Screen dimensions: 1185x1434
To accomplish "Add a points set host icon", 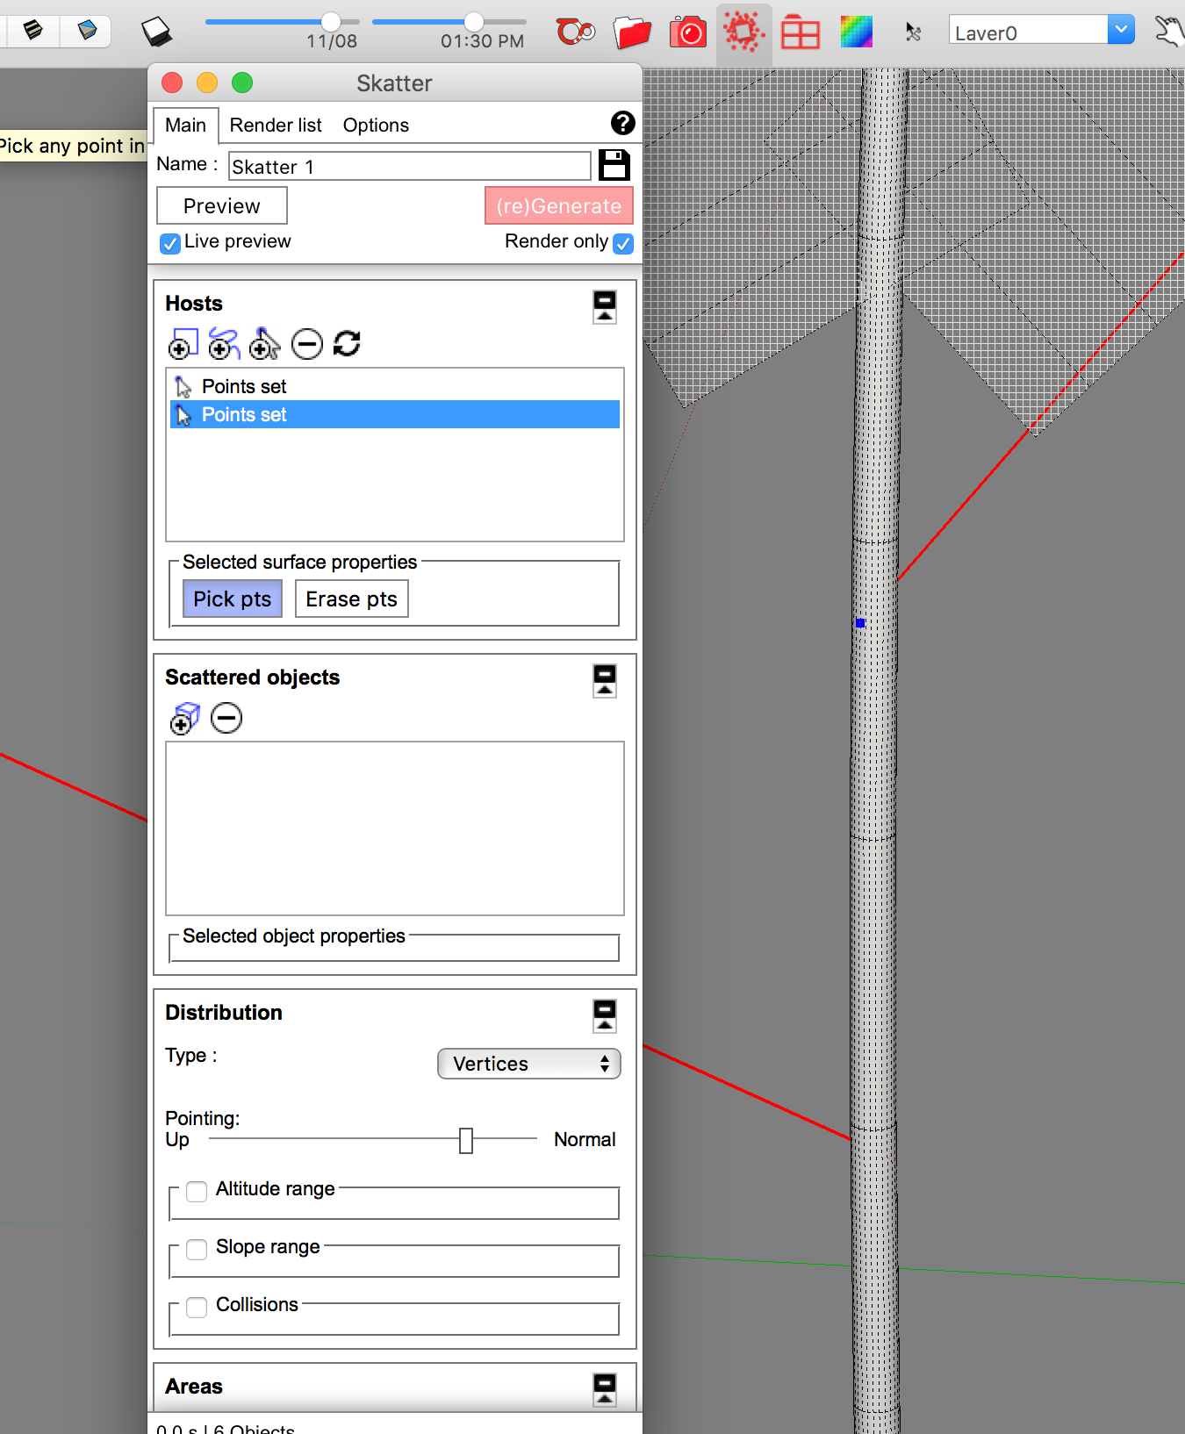I will pyautogui.click(x=265, y=344).
